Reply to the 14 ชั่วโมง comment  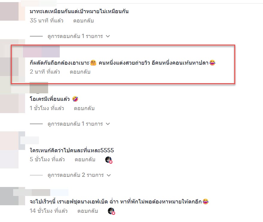(88, 211)
